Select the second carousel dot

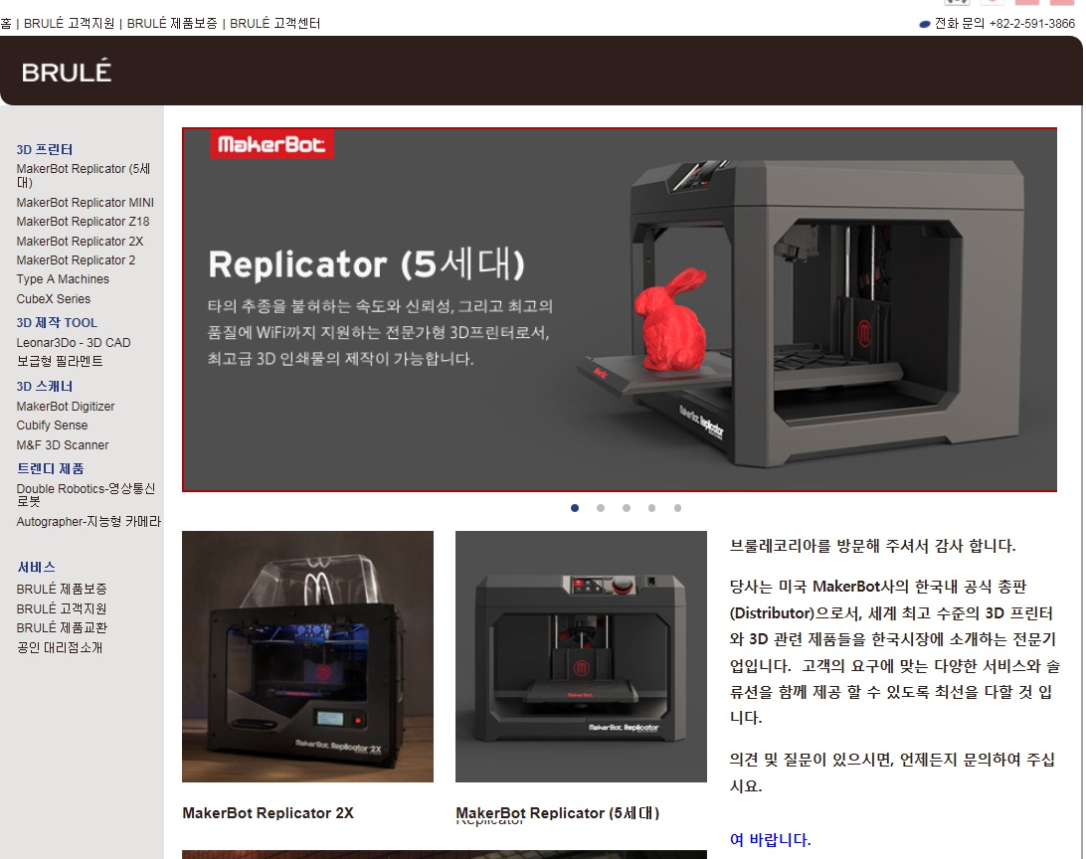601,508
